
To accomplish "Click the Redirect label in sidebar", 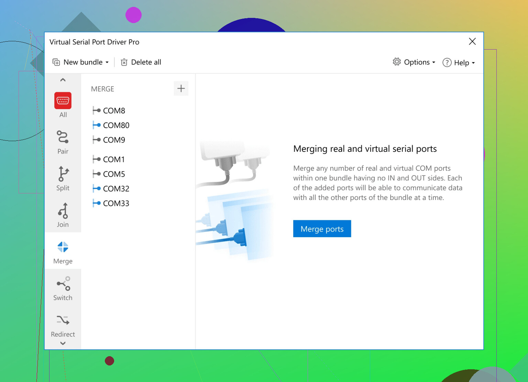I will coord(63,334).
